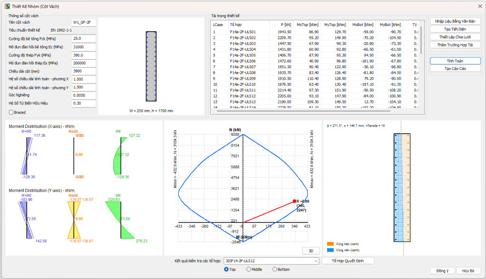Click the Fck concrete strength input field

pyautogui.click(x=83, y=38)
